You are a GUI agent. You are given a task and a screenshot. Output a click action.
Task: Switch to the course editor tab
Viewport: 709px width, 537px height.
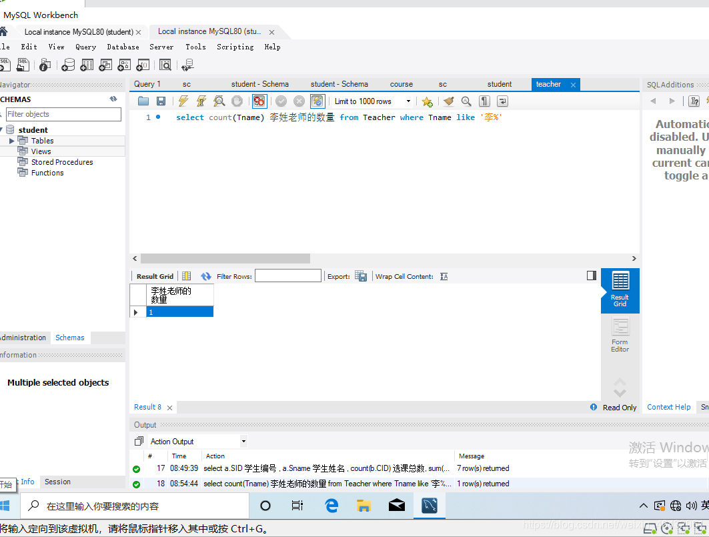click(402, 84)
